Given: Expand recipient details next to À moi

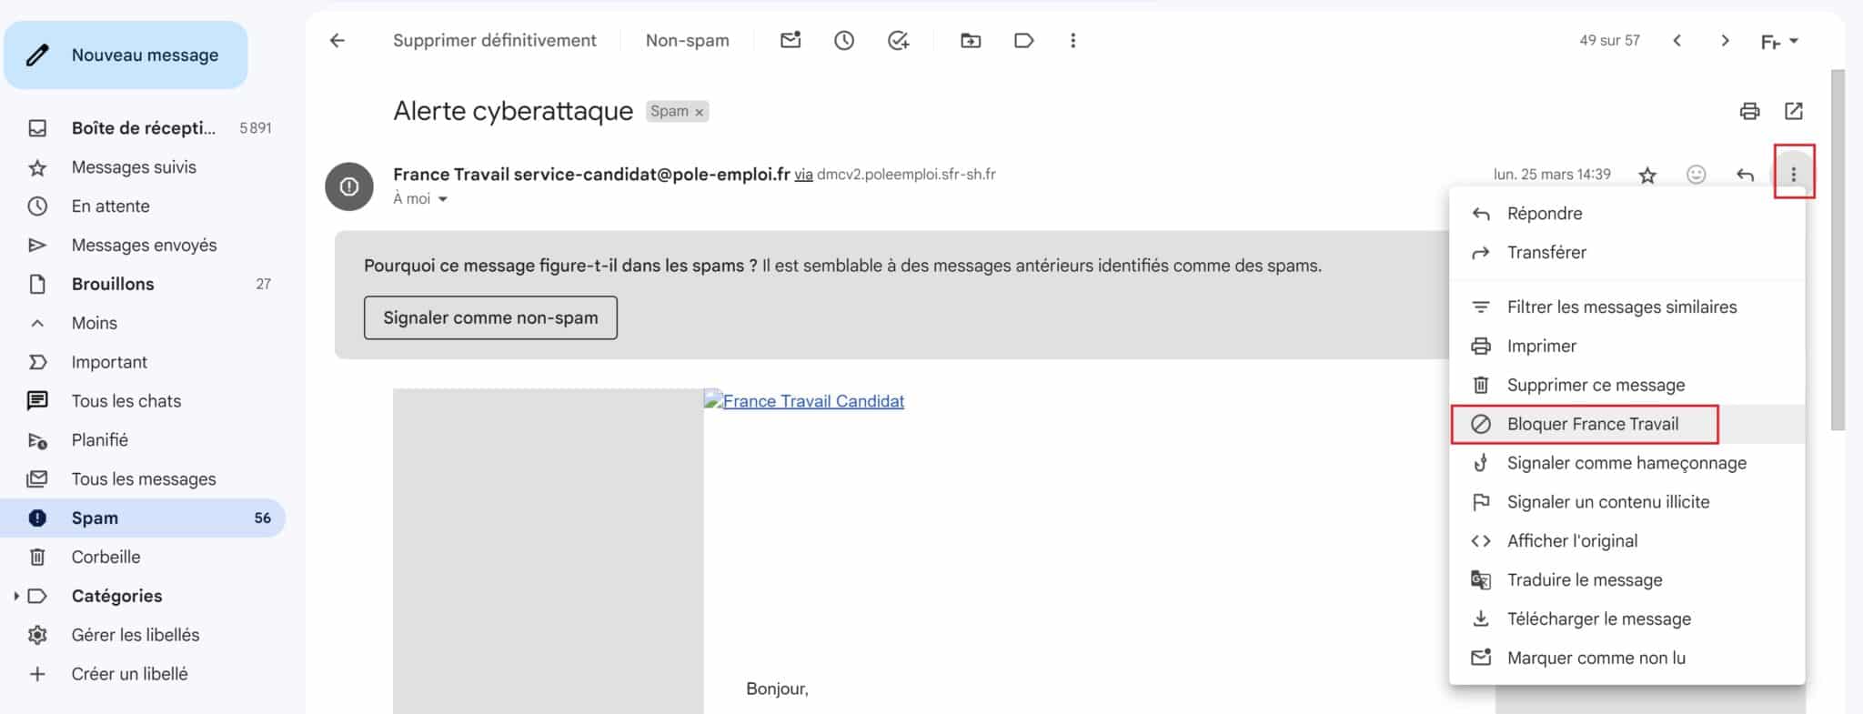Looking at the screenshot, I should pyautogui.click(x=443, y=199).
